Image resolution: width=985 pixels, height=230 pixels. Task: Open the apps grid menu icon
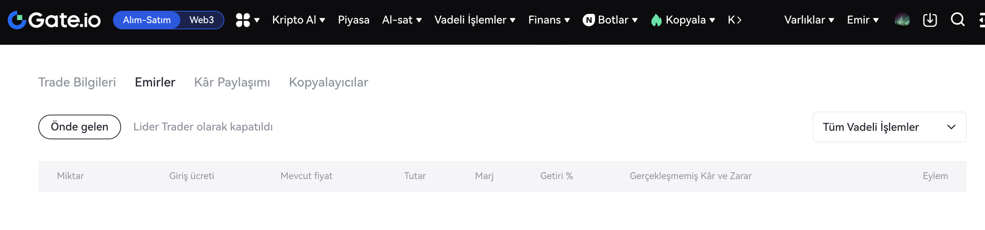pyautogui.click(x=243, y=20)
